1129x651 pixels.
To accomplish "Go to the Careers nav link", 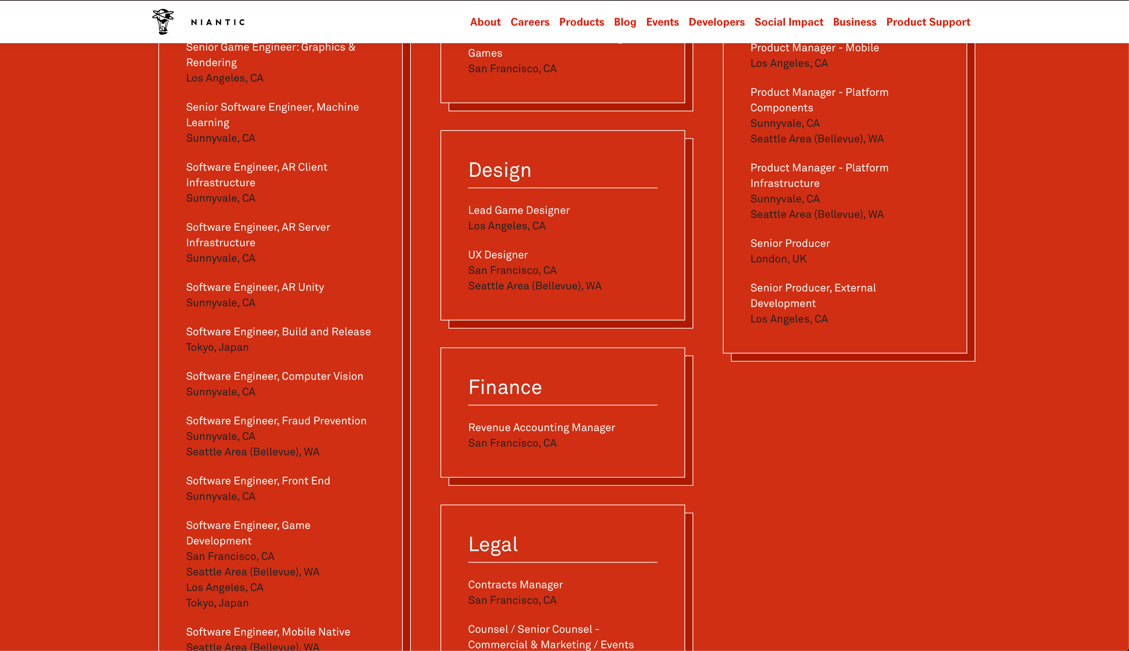I will coord(530,22).
